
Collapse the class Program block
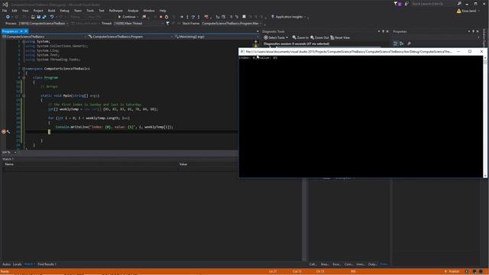coord(24,78)
